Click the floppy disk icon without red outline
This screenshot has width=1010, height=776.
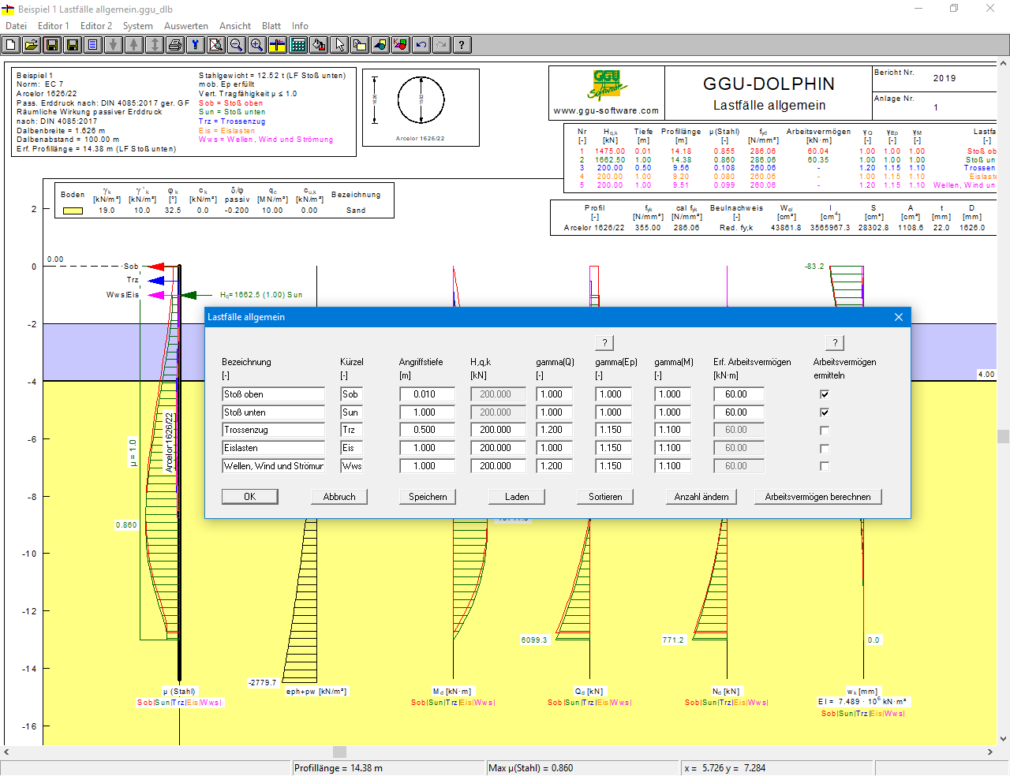click(x=73, y=45)
